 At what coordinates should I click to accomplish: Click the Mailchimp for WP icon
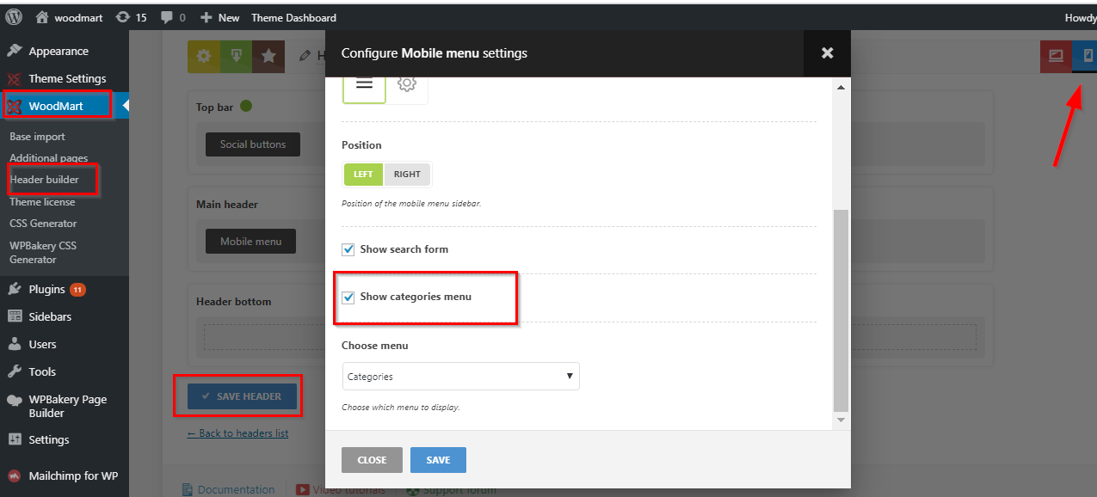pyautogui.click(x=14, y=476)
